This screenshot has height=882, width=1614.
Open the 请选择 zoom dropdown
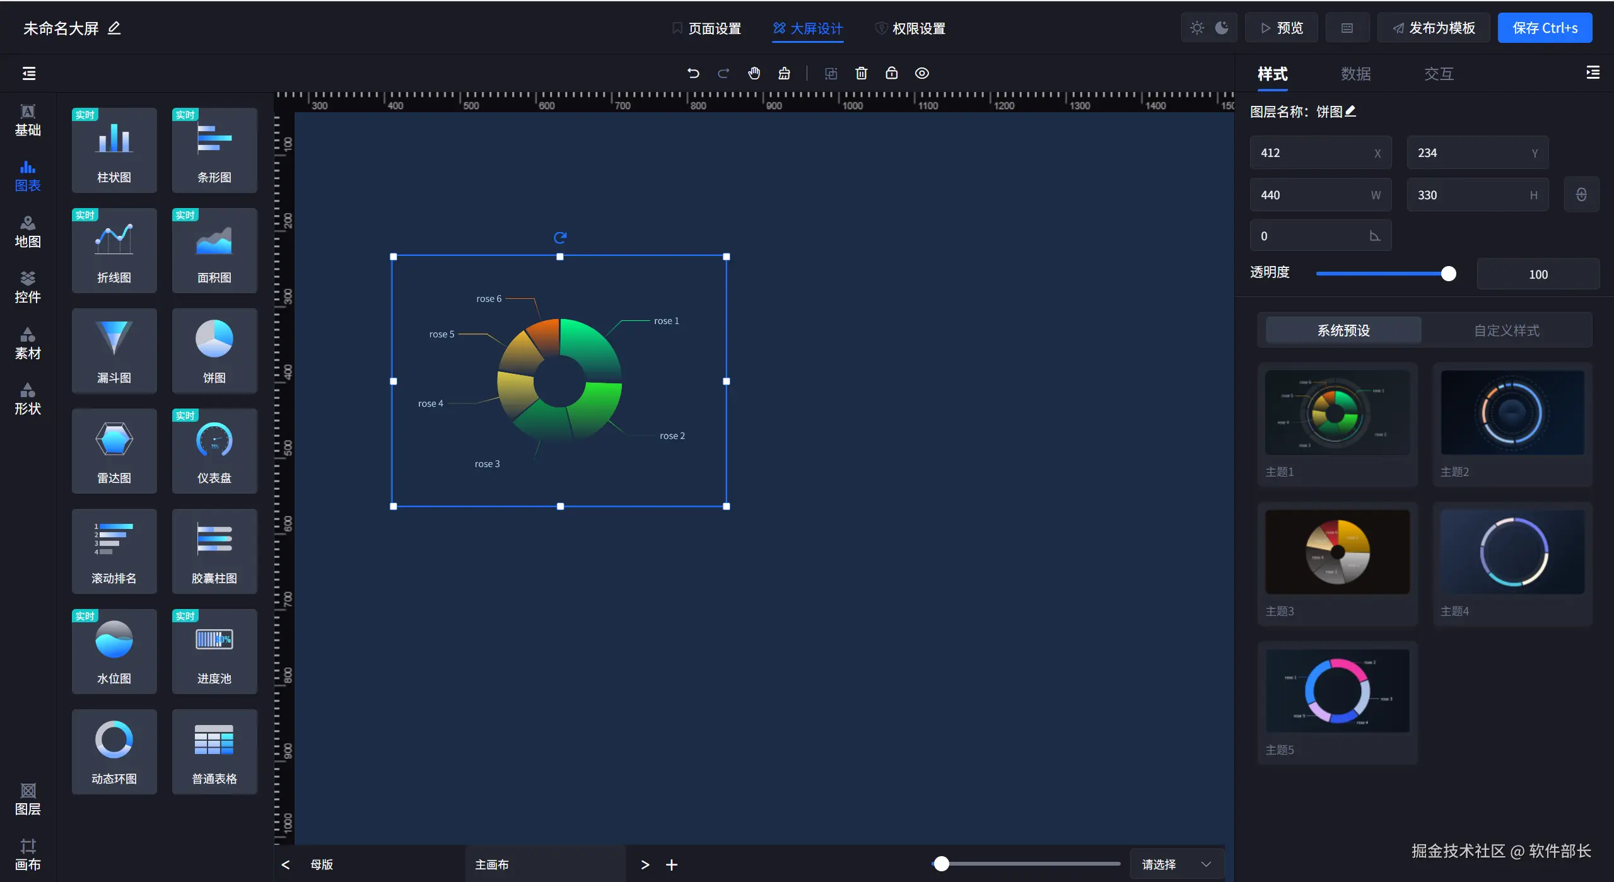pyautogui.click(x=1176, y=864)
